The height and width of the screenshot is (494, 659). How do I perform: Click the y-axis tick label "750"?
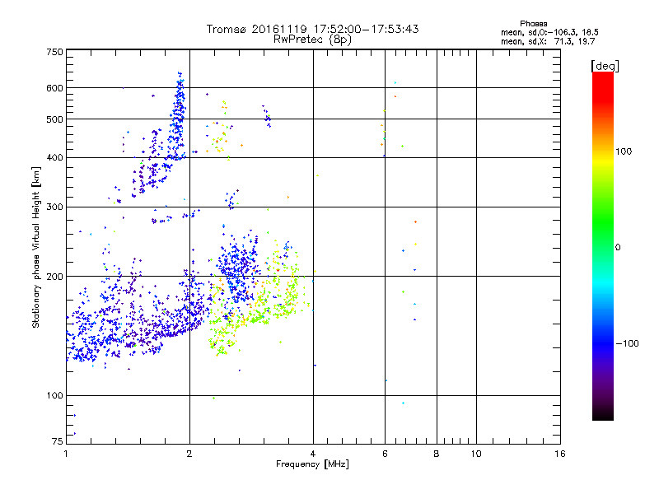point(54,53)
